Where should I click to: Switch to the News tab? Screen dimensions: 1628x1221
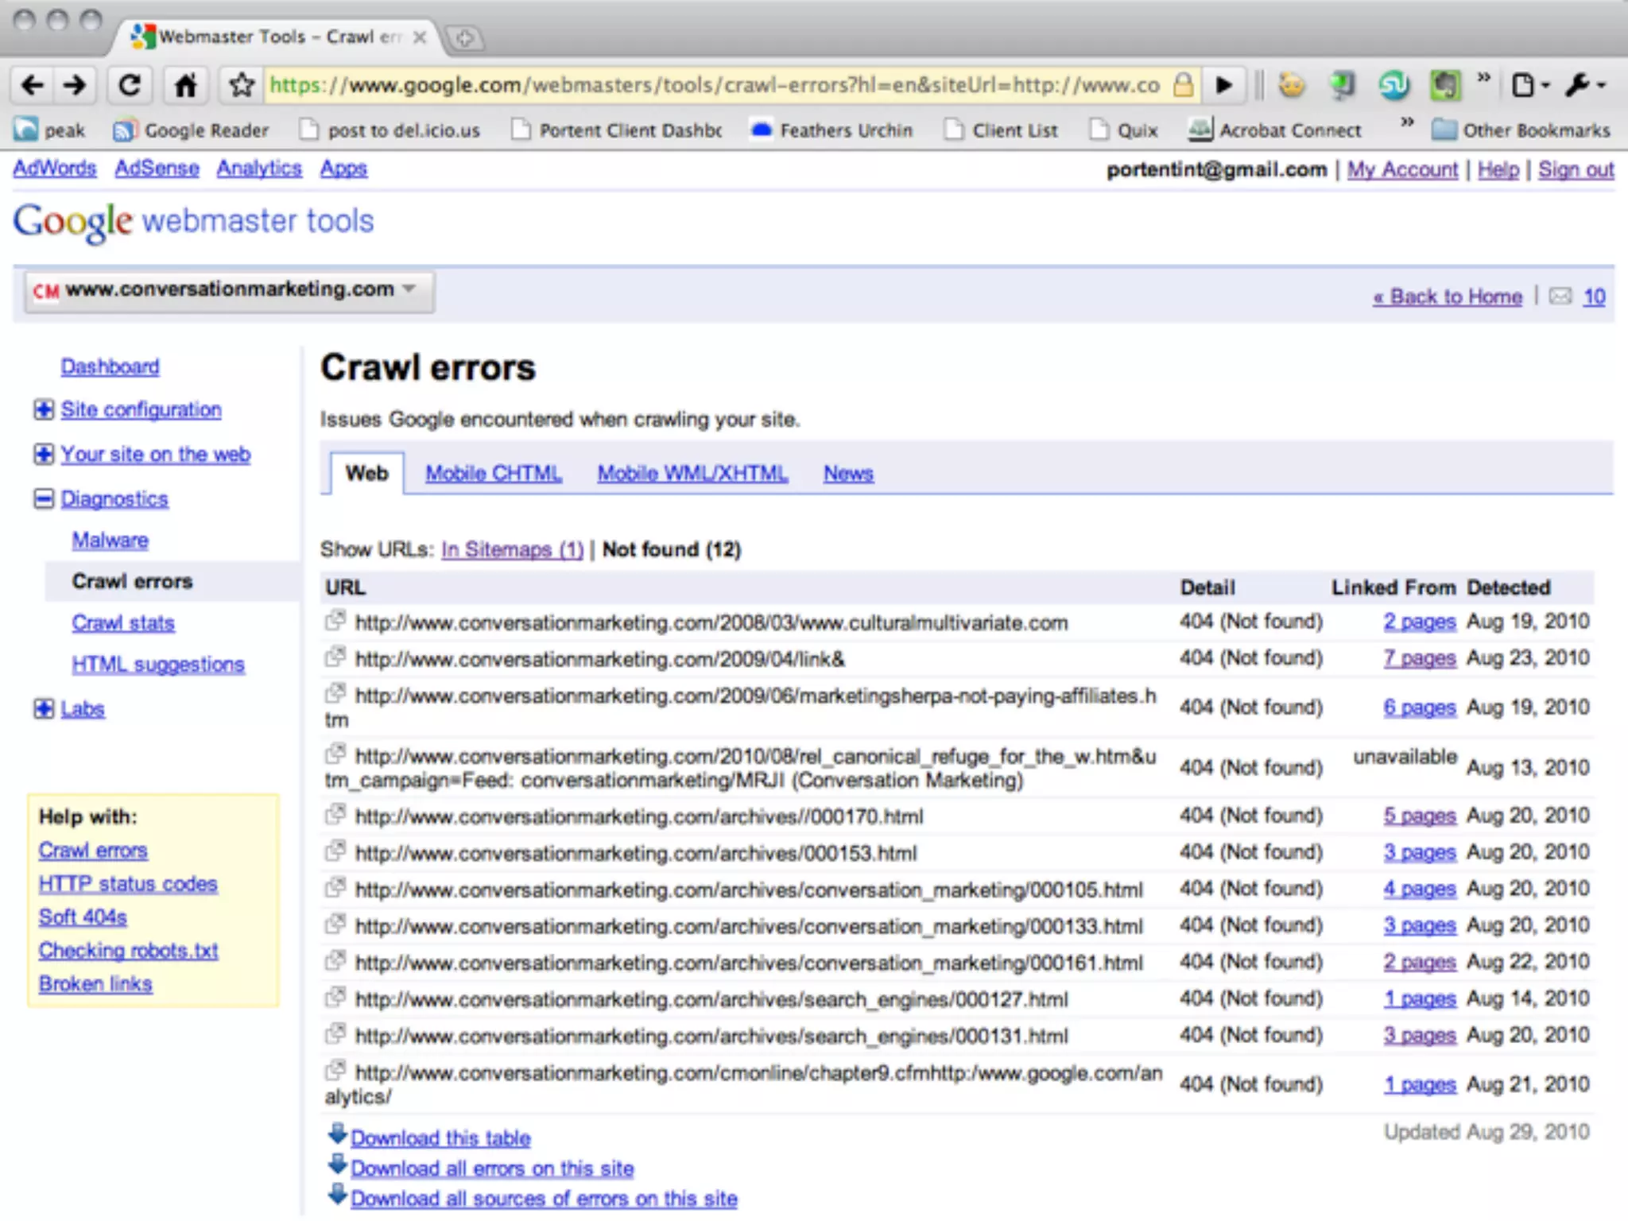click(847, 474)
